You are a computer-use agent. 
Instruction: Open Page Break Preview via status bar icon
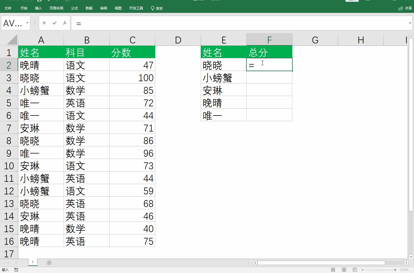tap(354, 270)
